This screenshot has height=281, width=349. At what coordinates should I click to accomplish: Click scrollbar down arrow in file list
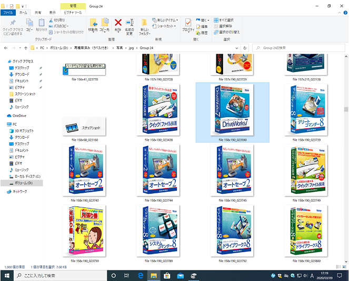coord(346,262)
